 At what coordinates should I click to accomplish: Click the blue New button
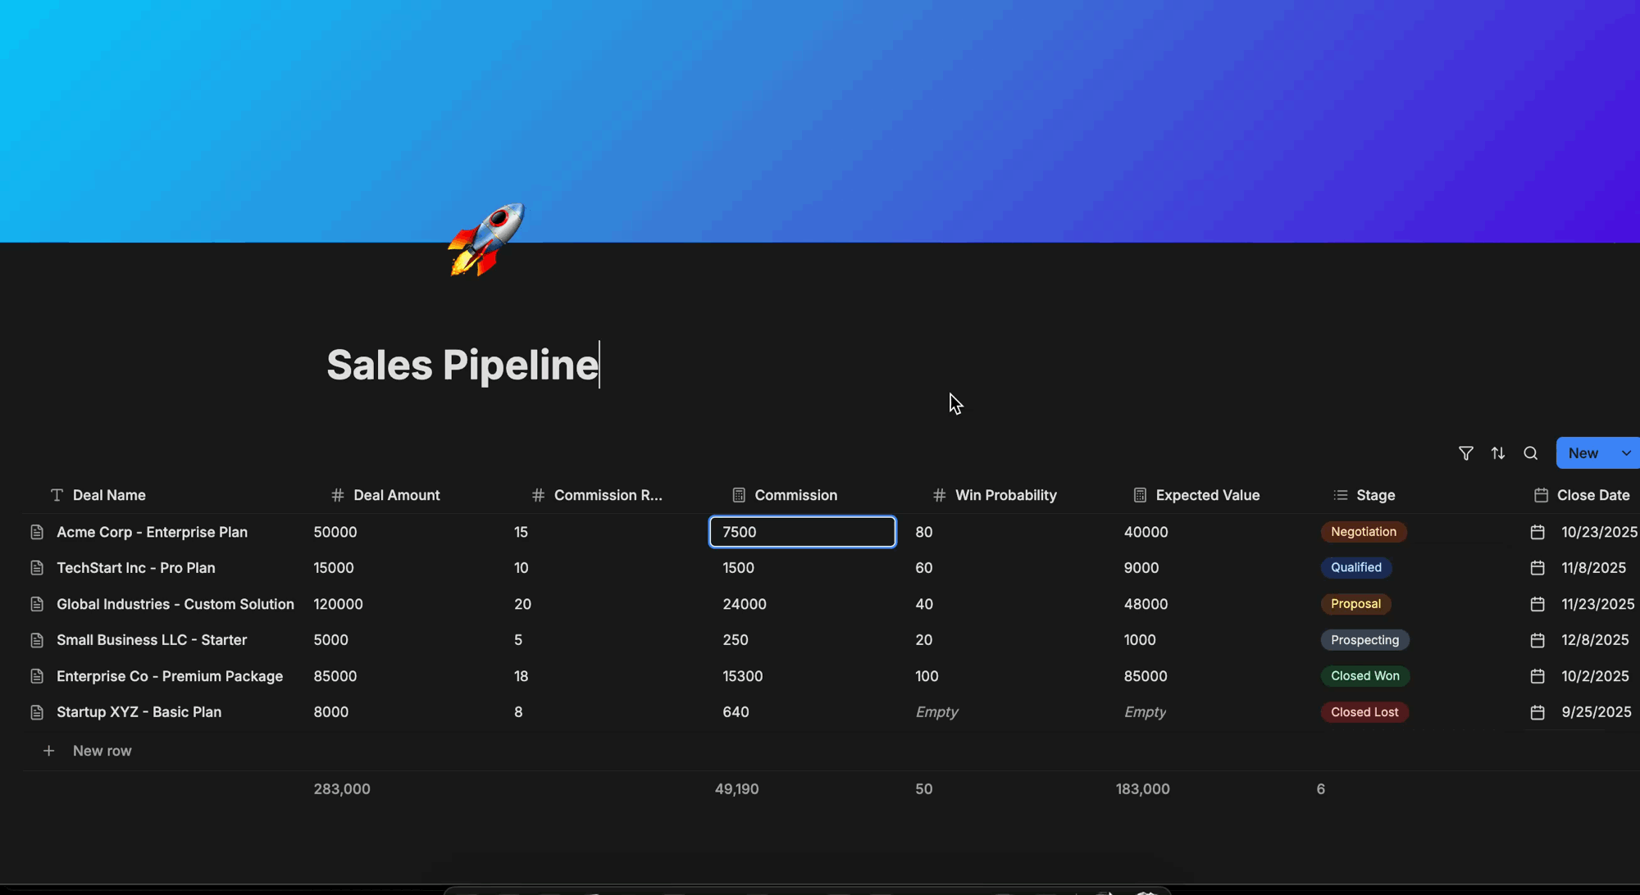[1583, 453]
